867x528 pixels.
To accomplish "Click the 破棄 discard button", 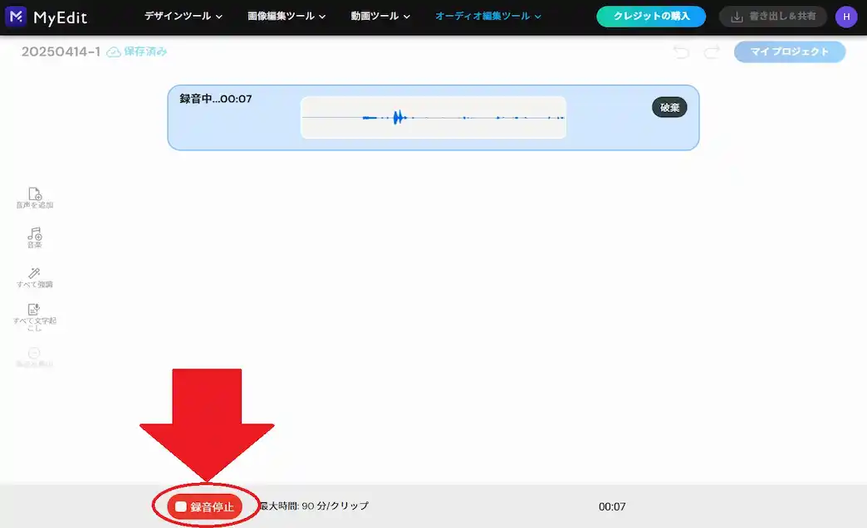I will tap(669, 107).
